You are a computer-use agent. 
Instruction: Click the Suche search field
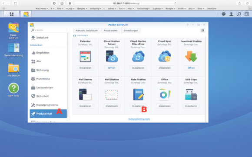pyautogui.click(x=48, y=30)
